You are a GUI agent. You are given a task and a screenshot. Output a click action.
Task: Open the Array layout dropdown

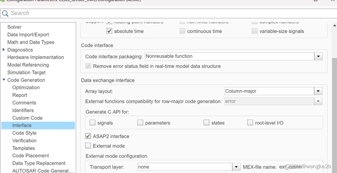click(x=318, y=91)
